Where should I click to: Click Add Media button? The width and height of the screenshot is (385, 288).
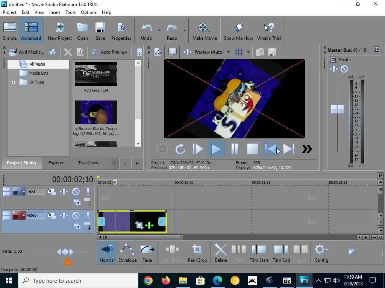tap(27, 52)
